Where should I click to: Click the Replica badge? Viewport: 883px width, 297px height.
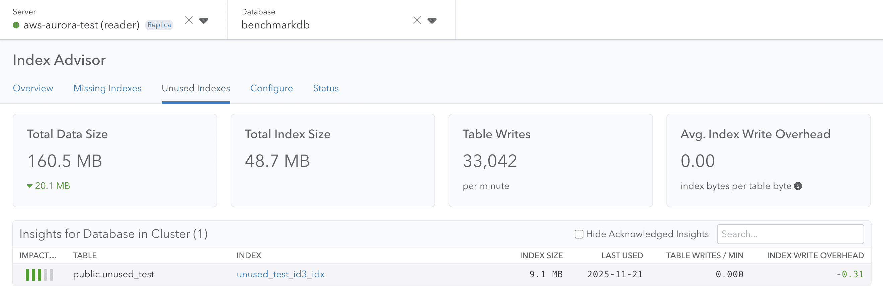click(159, 25)
